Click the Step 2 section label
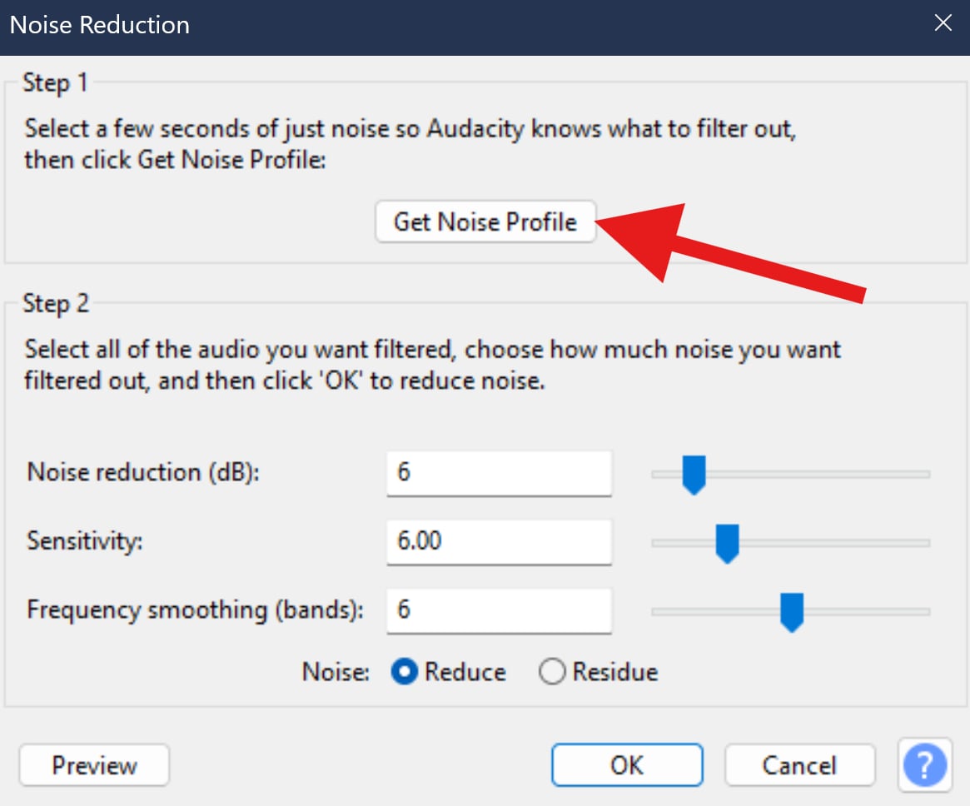This screenshot has height=806, width=970. pyautogui.click(x=55, y=303)
